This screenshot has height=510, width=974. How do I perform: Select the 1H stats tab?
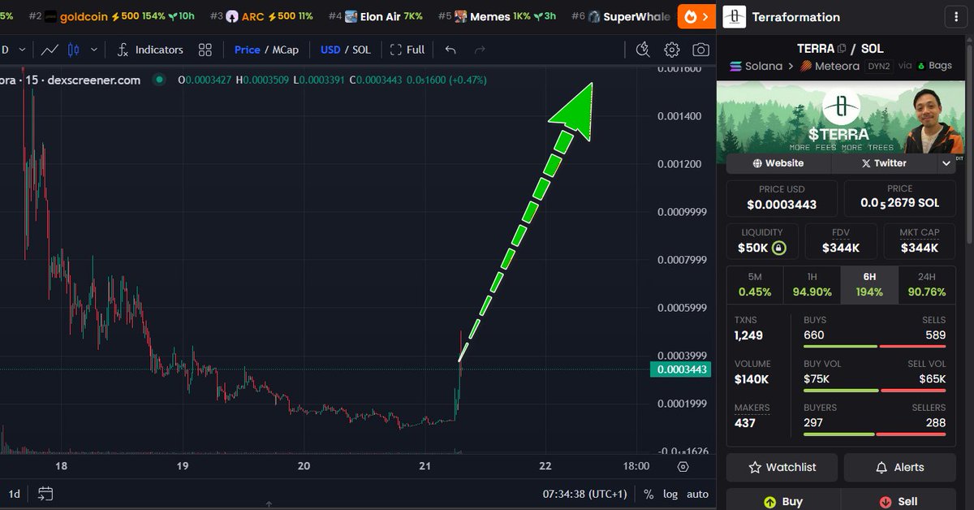coord(812,285)
